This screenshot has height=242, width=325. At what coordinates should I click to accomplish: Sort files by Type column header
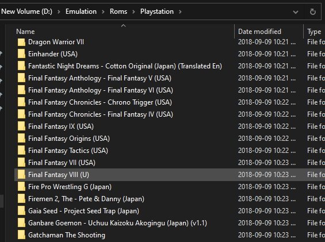[x=314, y=32]
